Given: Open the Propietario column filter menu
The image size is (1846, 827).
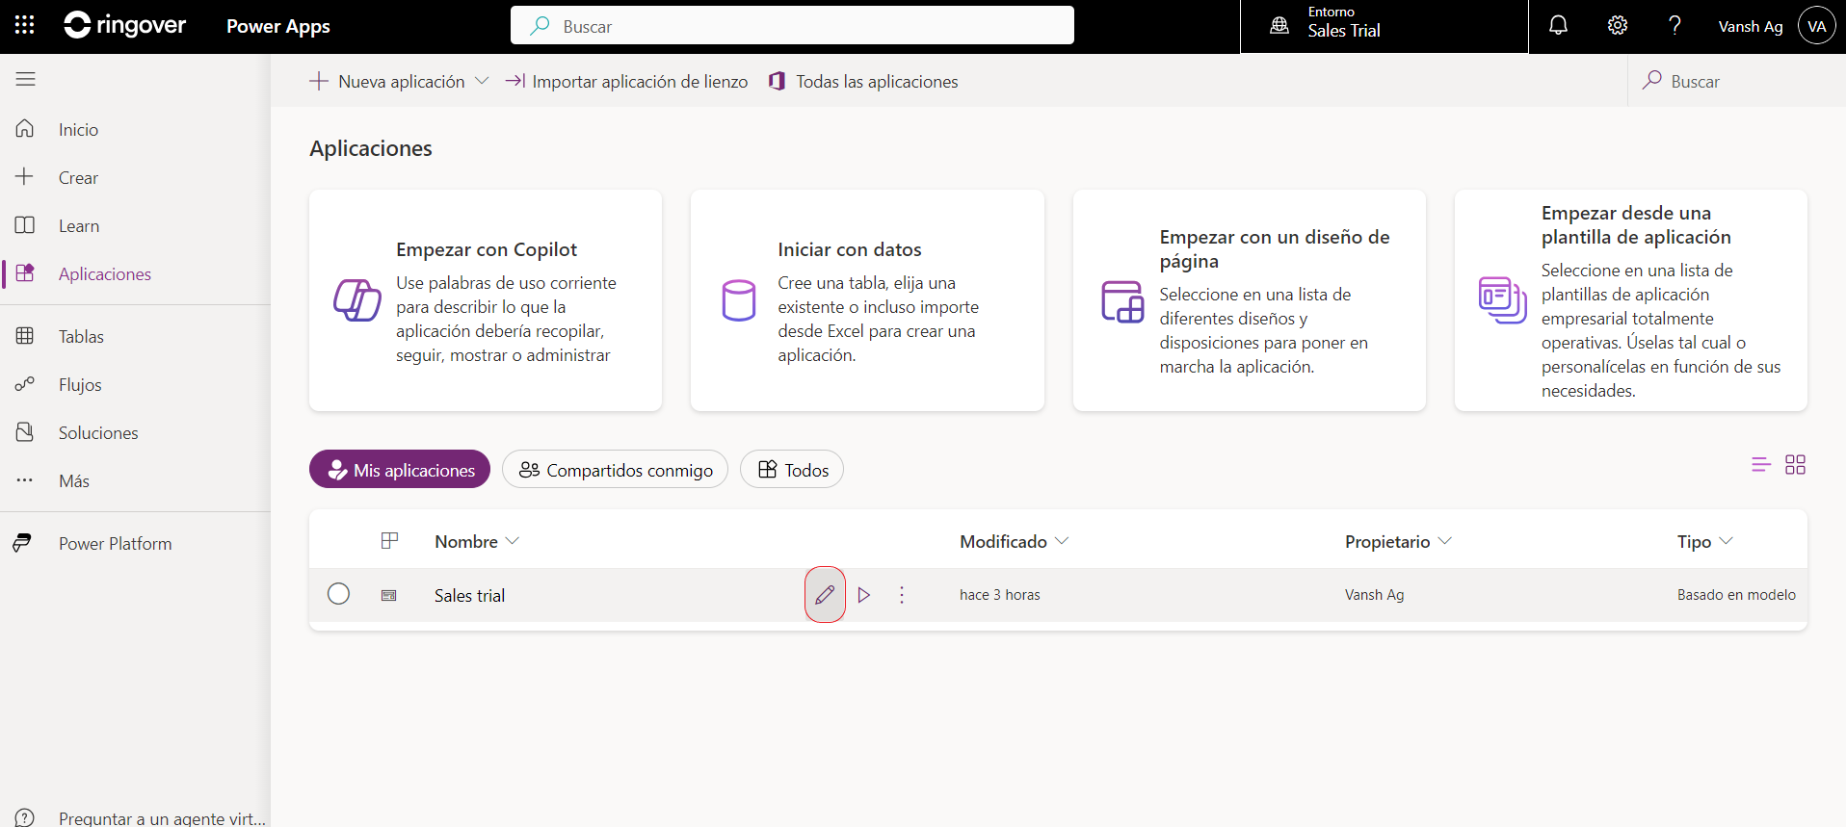Looking at the screenshot, I should (x=1398, y=541).
